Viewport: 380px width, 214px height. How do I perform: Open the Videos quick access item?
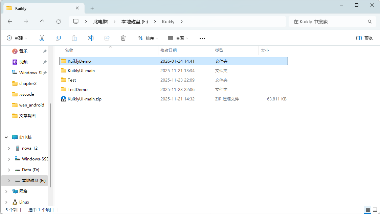(23, 62)
